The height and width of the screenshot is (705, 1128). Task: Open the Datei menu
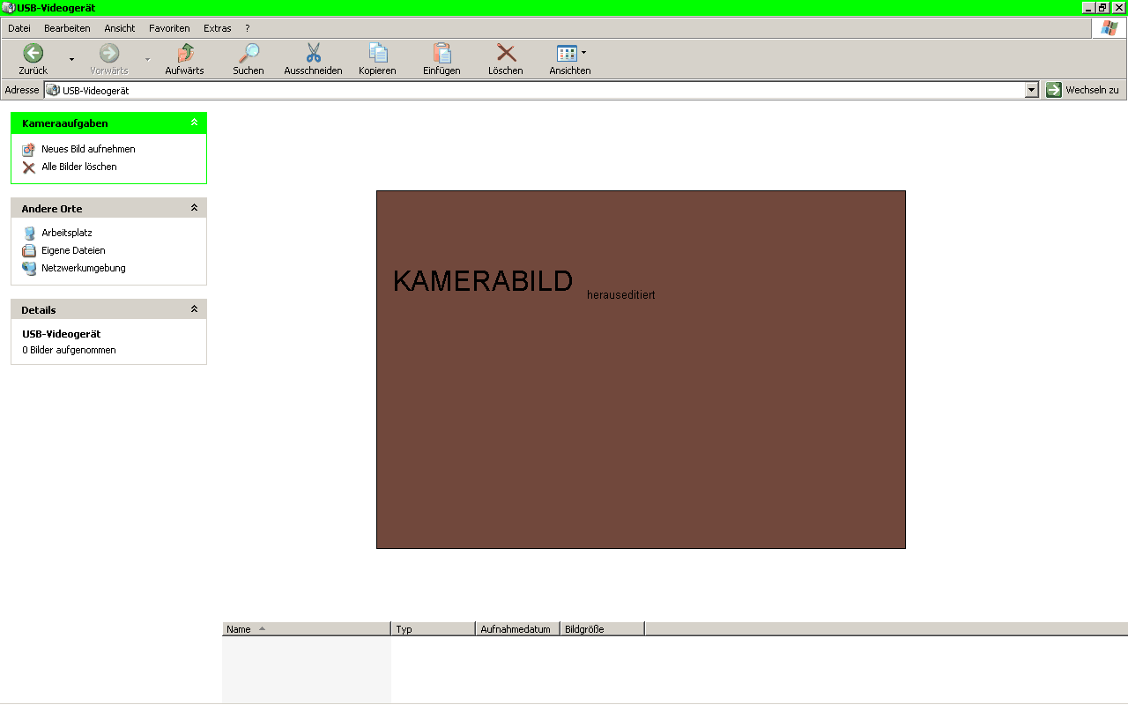19,28
